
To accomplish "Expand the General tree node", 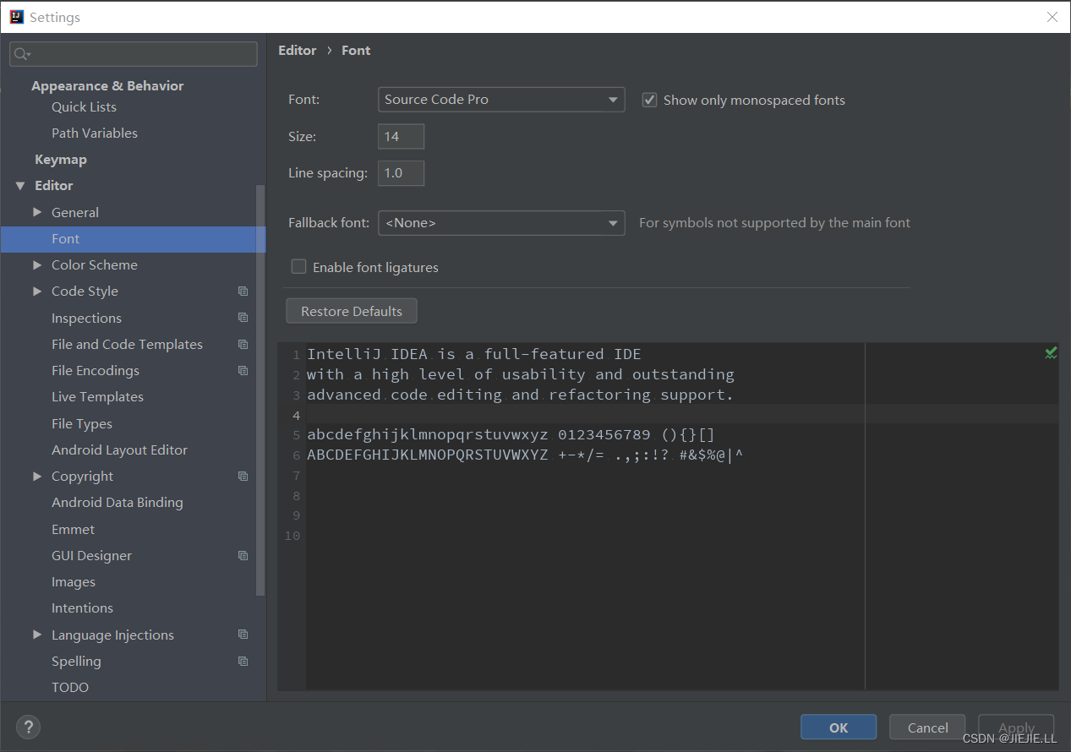I will click(37, 212).
